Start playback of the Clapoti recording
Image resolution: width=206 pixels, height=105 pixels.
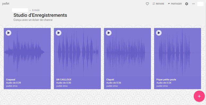(x=109, y=33)
